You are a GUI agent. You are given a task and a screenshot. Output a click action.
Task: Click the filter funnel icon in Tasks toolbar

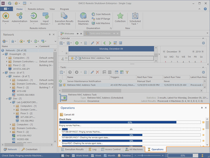127,72
